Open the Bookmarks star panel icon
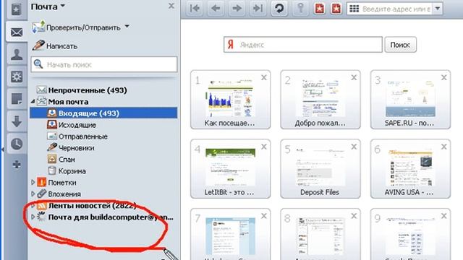Screen dimensions: 463x260 coord(17,9)
